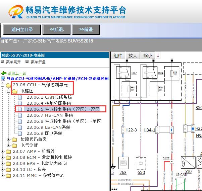Click document icon for 23.06.8 单区
Screen dimensions: 202x191
coord(20,121)
